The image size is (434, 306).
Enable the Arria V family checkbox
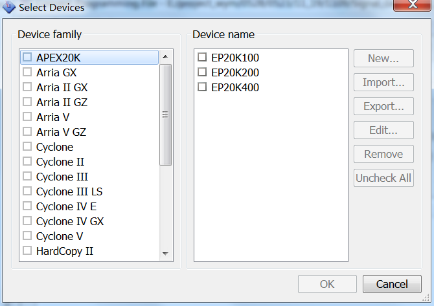pos(27,117)
